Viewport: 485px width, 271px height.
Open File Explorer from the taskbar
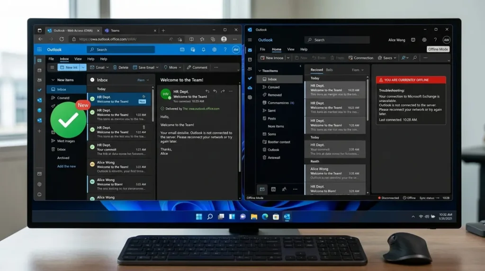(x=254, y=217)
